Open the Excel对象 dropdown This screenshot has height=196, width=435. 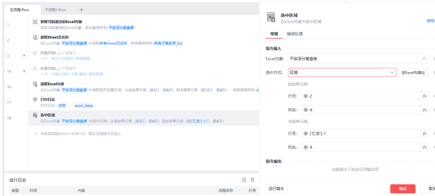point(358,59)
